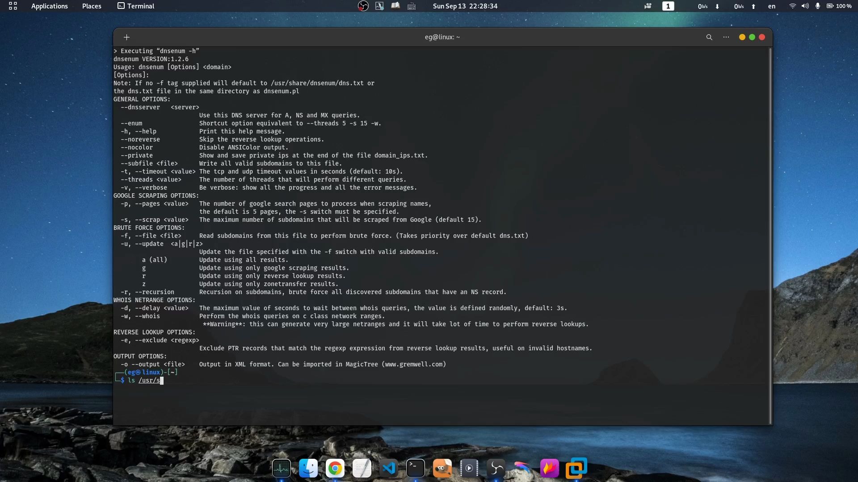The image size is (858, 482).
Task: Launch GIMP from the dock
Action: point(442,468)
